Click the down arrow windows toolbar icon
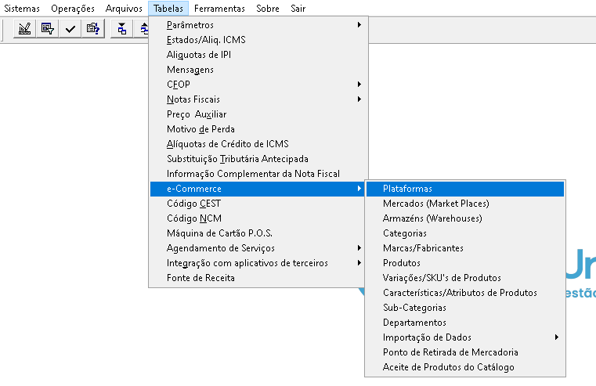The height and width of the screenshot is (386, 596). coord(121,29)
